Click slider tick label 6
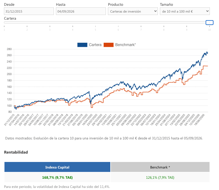Image resolution: width=219 pixels, height=190 pixels. [118, 30]
